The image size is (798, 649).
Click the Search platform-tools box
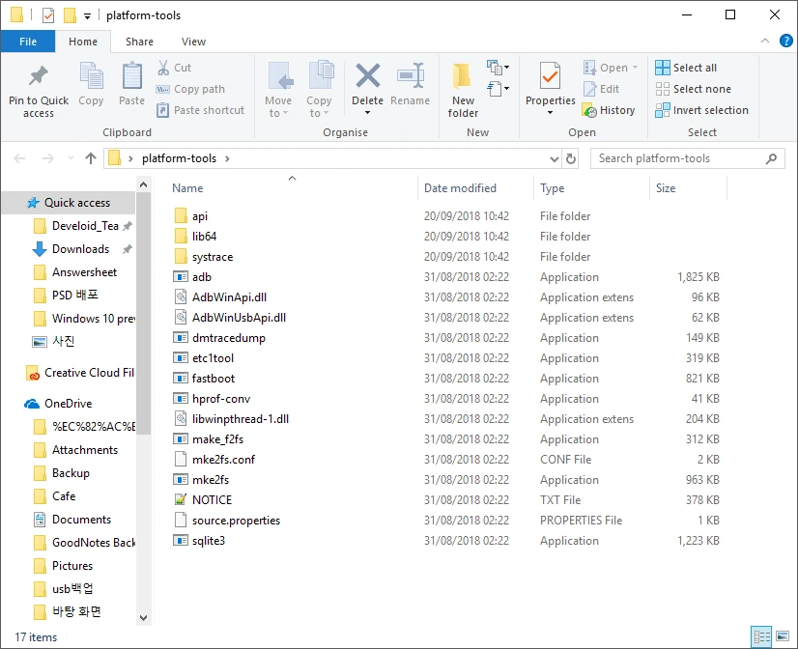[x=687, y=158]
